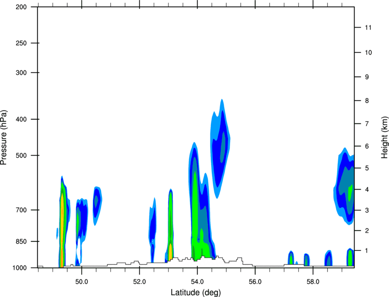Click the 1000 pressure tick label
Viewport: 389px width, 297px height.
point(19,268)
